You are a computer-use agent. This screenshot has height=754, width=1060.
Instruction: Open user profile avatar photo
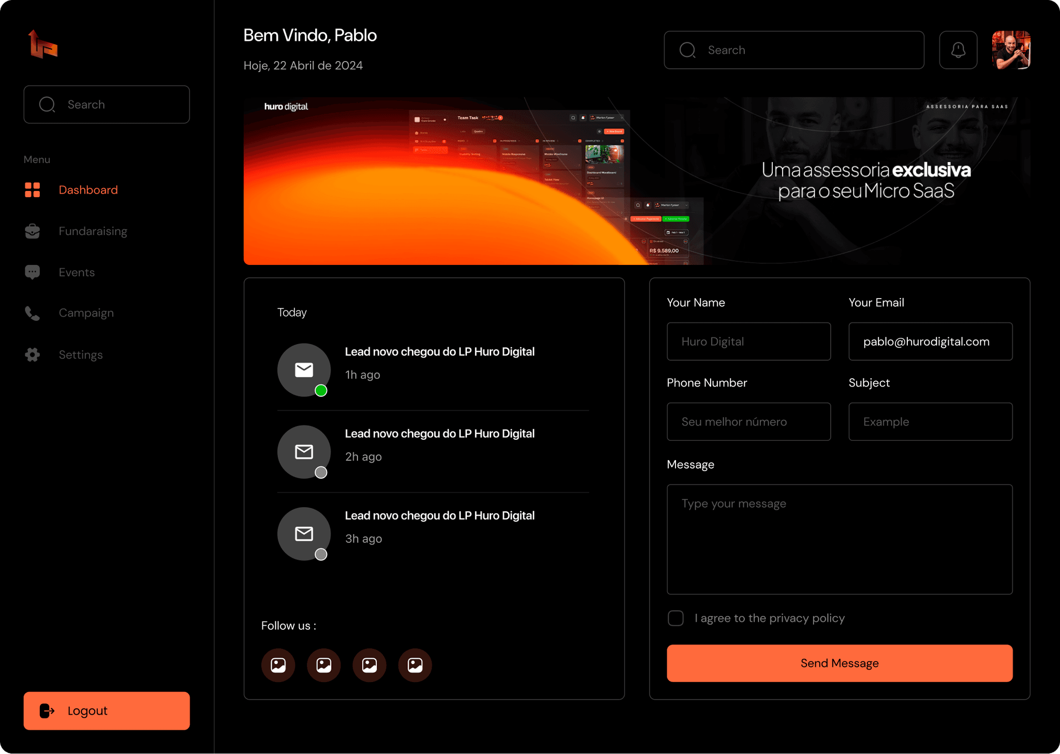click(x=1011, y=50)
